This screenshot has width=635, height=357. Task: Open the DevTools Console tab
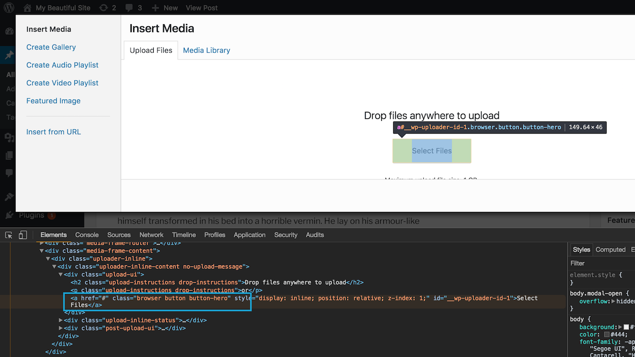click(x=87, y=235)
